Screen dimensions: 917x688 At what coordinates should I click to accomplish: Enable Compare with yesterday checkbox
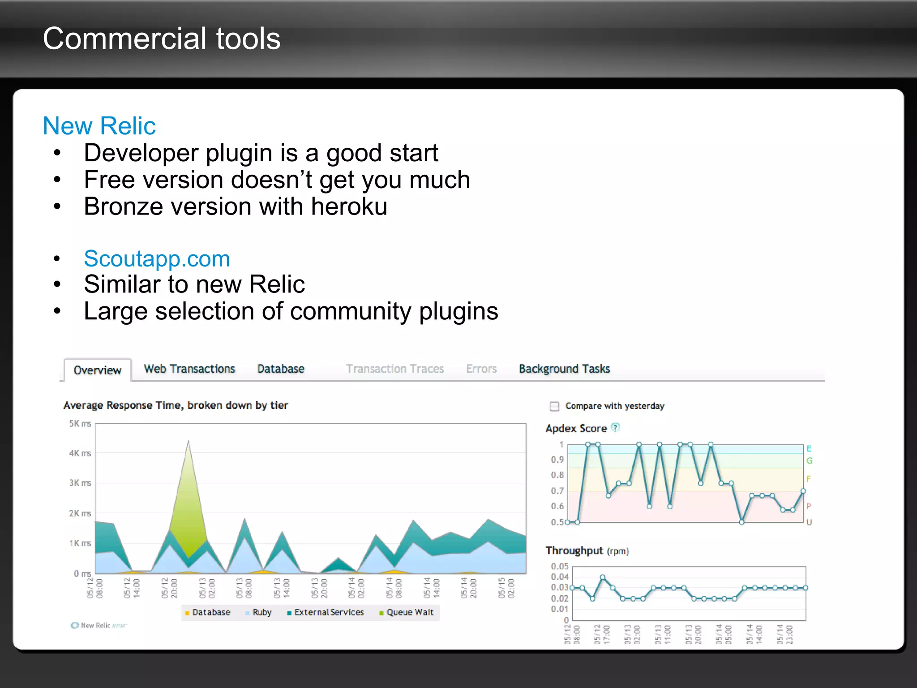(x=554, y=406)
